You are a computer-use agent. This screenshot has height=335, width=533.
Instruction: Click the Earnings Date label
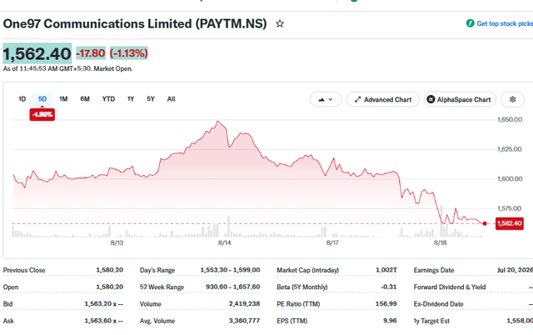coord(434,270)
